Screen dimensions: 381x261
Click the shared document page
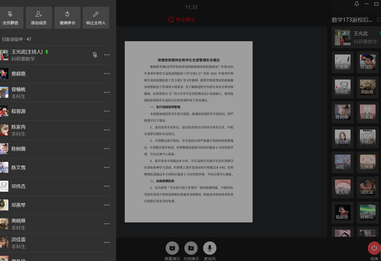[x=189, y=132]
